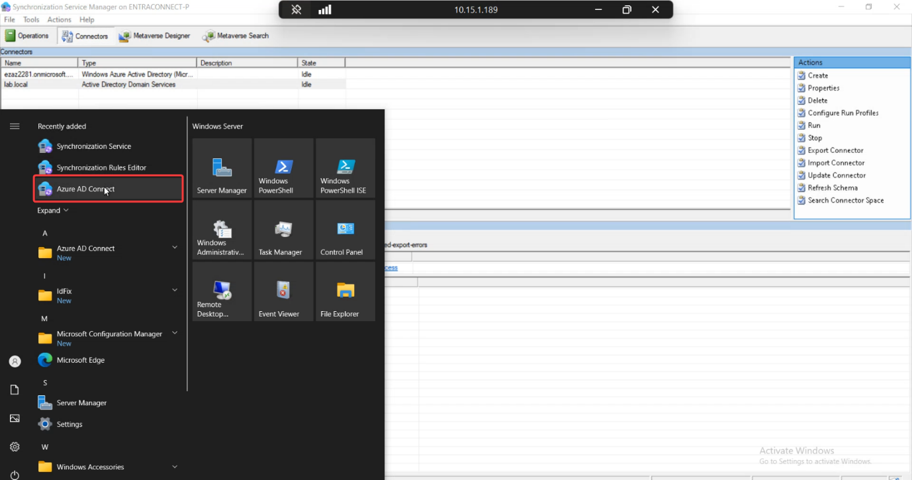Click Search Connector Space action
Screen dimensions: 912x480
pos(845,201)
